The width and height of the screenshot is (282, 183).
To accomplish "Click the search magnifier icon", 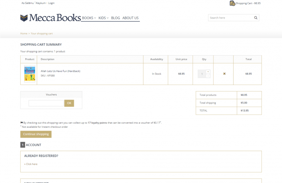I will point(256,18).
